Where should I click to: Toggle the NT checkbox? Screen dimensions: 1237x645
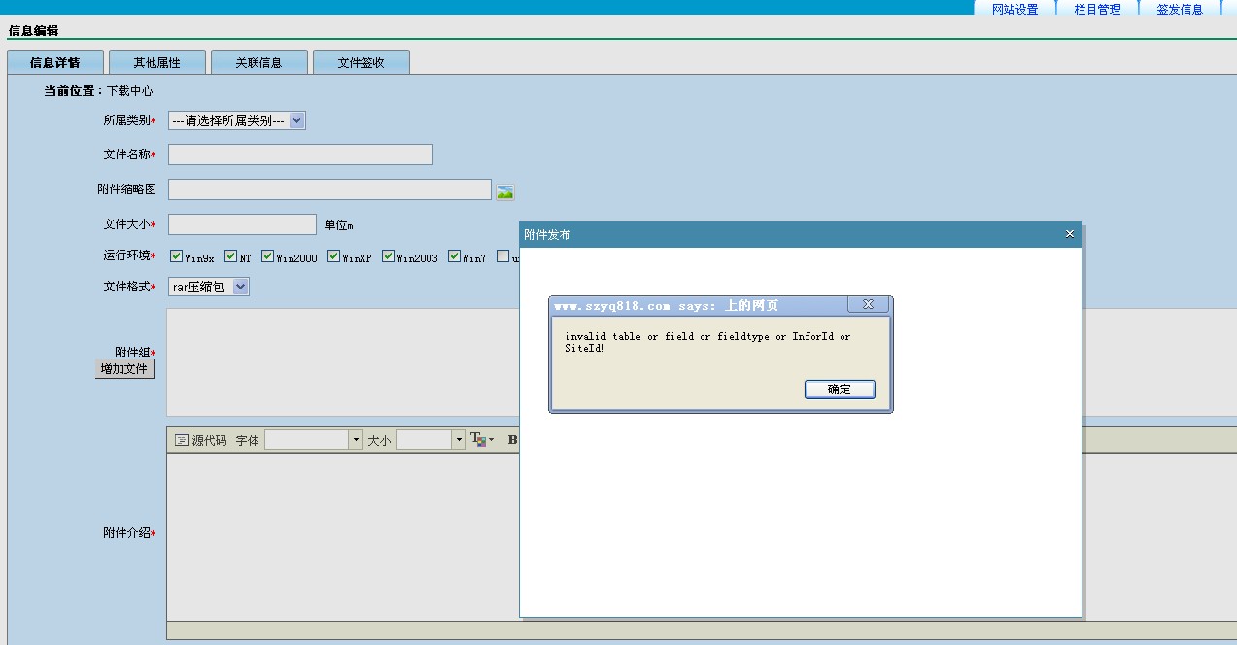coord(231,257)
